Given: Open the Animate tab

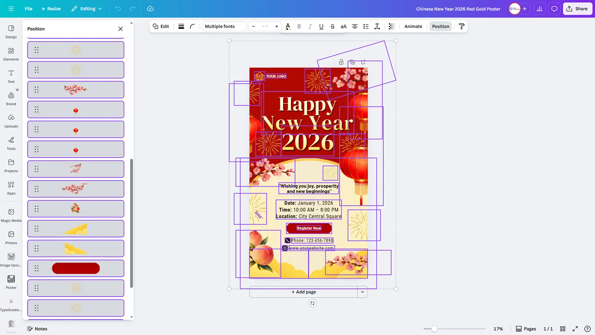Looking at the screenshot, I should (x=413, y=26).
